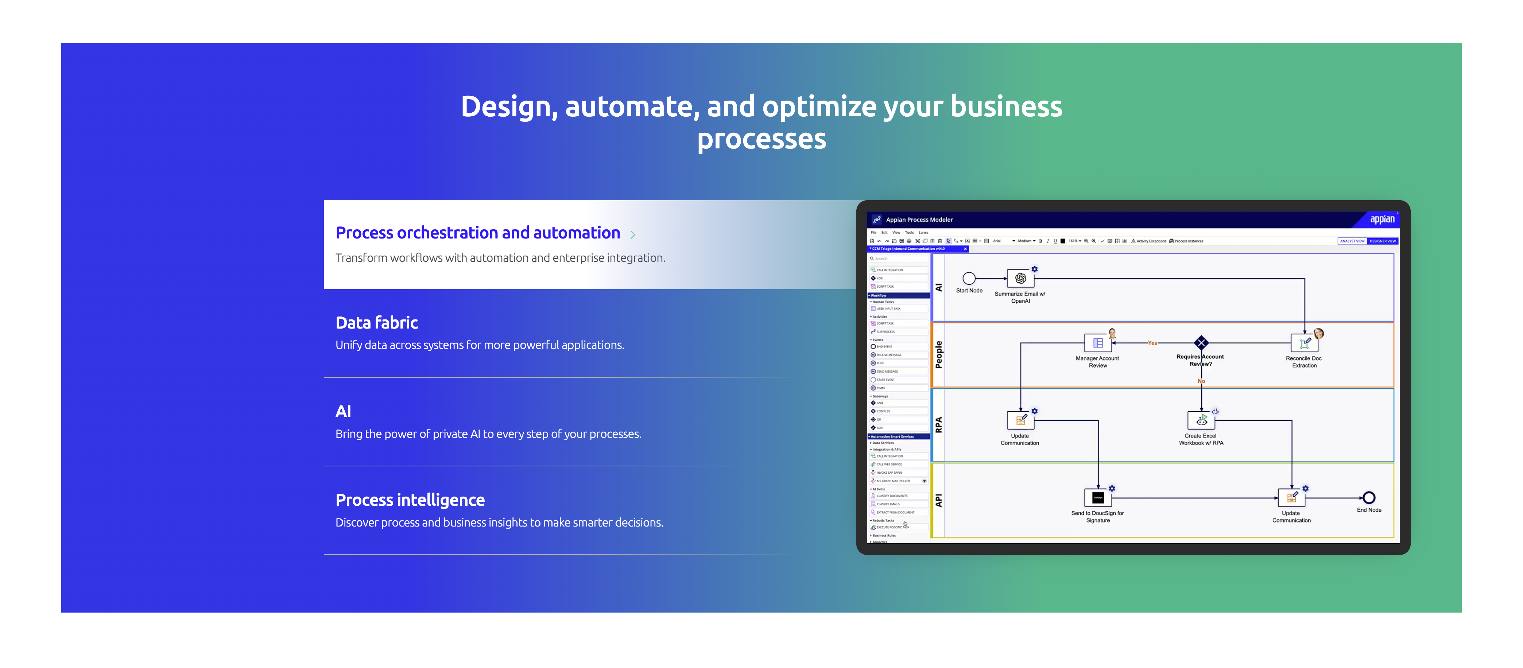Toggle underline text formatting
The height and width of the screenshot is (668, 1523).
pos(1055,241)
